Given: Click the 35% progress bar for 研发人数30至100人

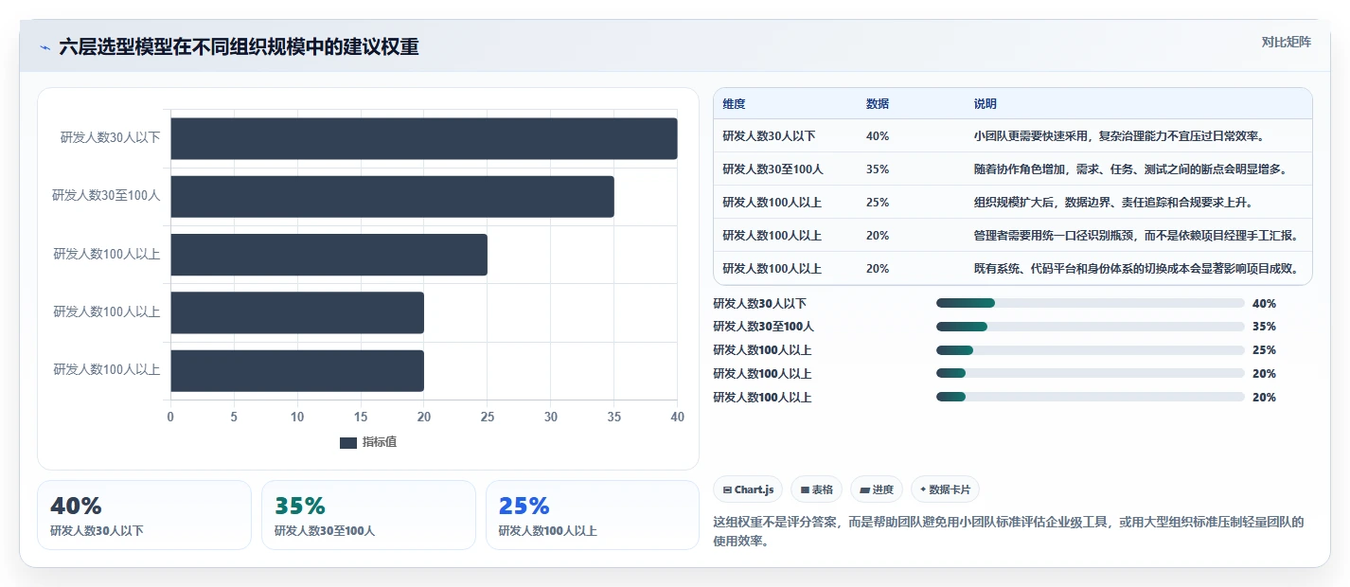Looking at the screenshot, I should click(1090, 327).
